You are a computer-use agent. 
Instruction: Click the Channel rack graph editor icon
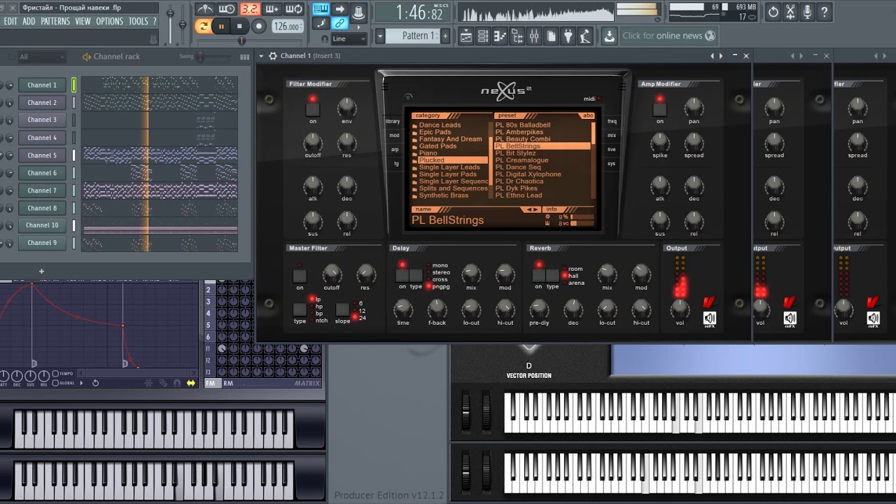click(244, 57)
